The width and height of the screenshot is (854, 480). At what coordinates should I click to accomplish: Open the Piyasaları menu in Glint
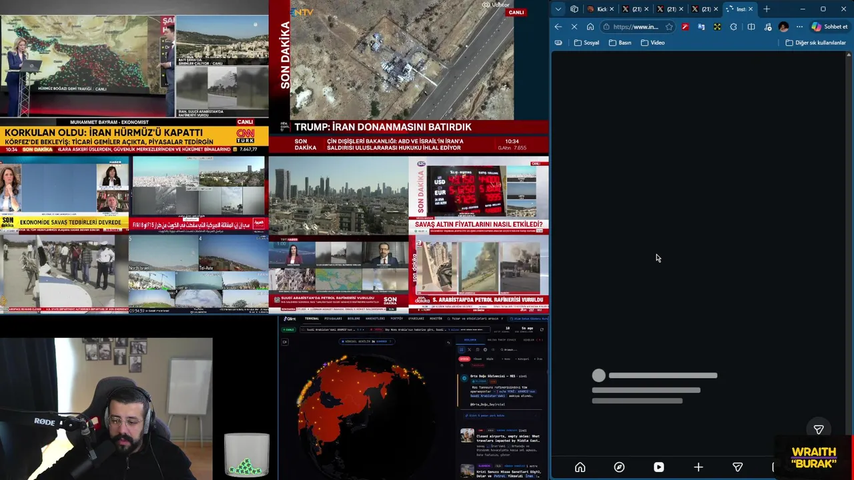coord(333,319)
